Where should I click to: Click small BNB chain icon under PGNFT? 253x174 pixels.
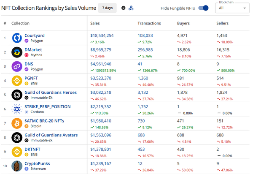[27, 83]
